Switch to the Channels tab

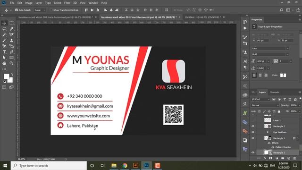click(275, 93)
